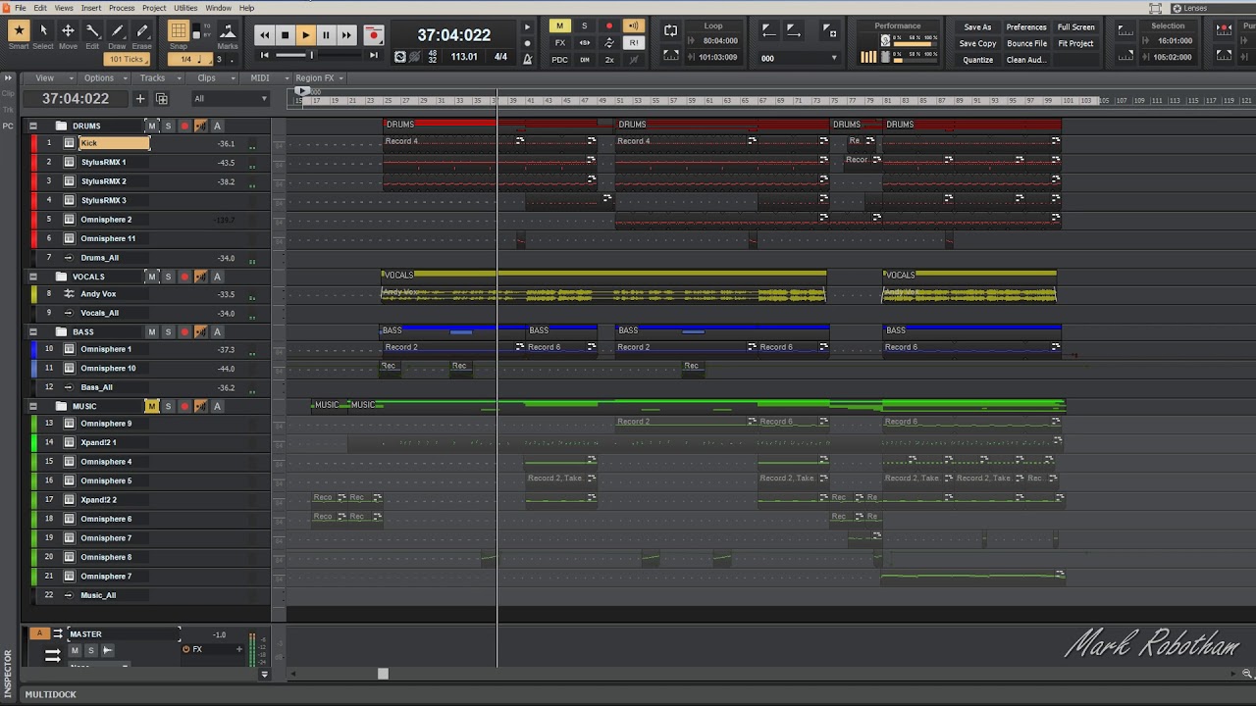Screen dimensions: 1256x706
Task: Add a track with the plus icon
Action: coord(140,99)
